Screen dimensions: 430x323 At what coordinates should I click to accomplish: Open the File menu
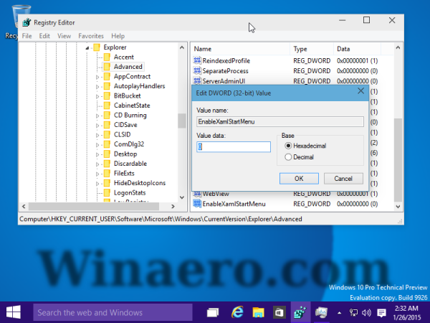[x=27, y=36]
